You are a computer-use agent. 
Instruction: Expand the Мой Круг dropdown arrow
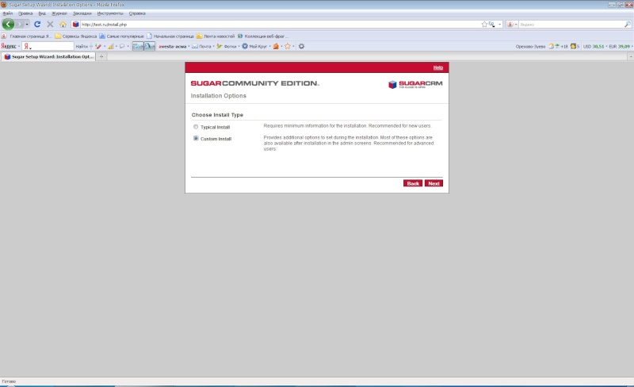pos(269,46)
